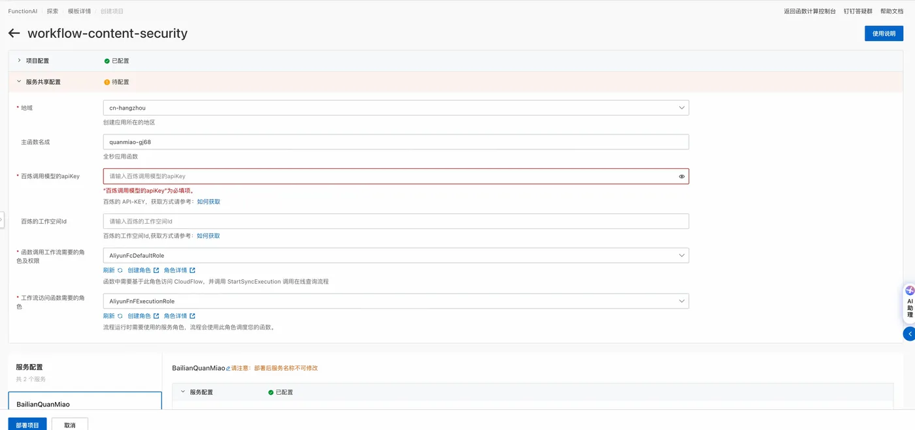Click 刷新 link under AliyunFcDefaultRole
Screen dimensions: 915x430
(x=108, y=270)
